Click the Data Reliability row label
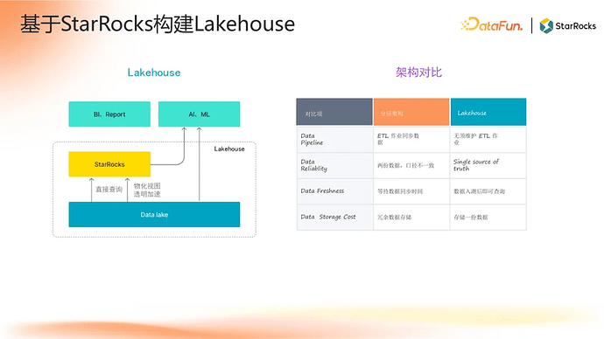Screen dimensions: 604x339 [314, 165]
